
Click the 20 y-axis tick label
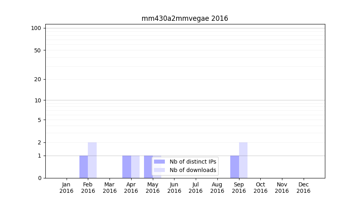tap(38, 79)
